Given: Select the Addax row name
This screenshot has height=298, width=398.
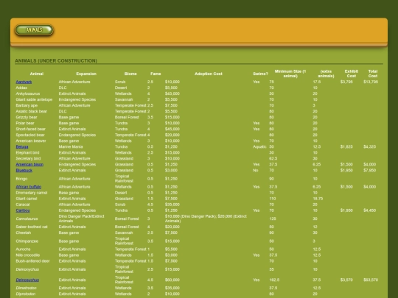Looking at the screenshot, I should [21, 88].
